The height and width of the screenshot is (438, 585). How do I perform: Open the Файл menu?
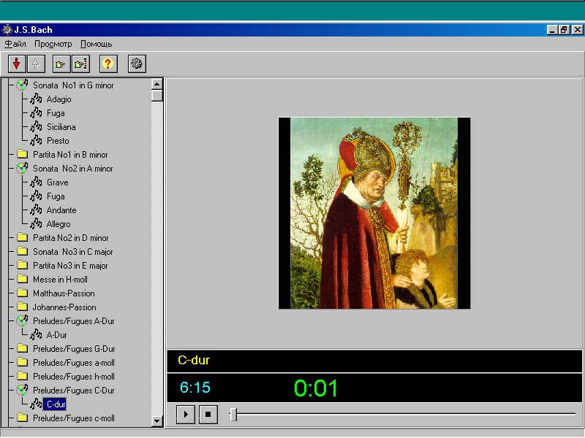coord(15,44)
